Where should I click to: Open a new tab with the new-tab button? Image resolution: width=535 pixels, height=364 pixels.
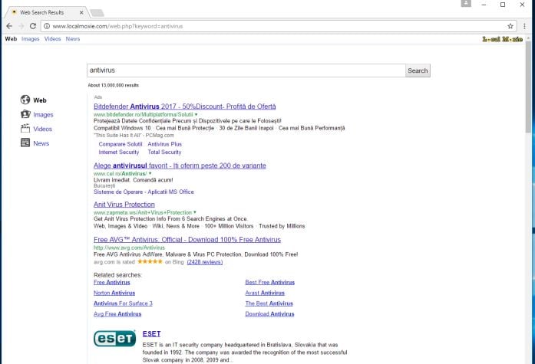pos(97,13)
